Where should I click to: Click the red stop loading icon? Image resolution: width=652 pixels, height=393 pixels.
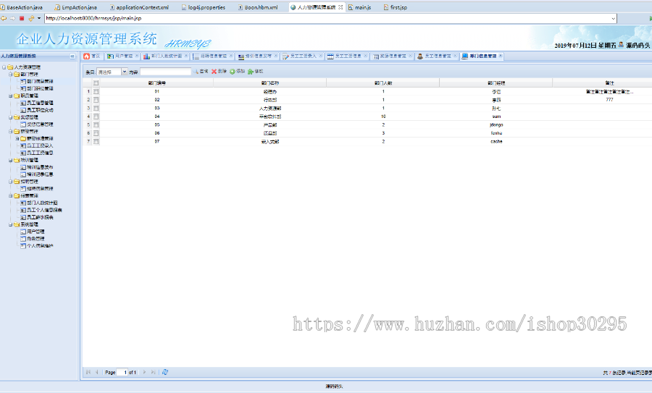click(x=22, y=18)
